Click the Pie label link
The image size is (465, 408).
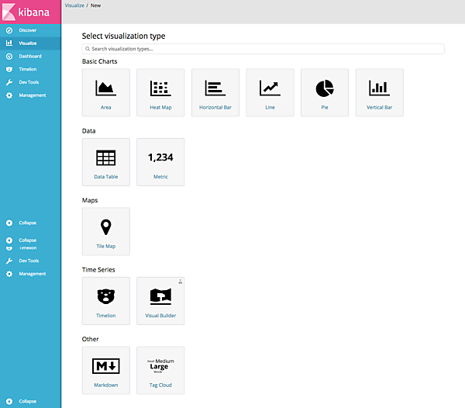325,107
